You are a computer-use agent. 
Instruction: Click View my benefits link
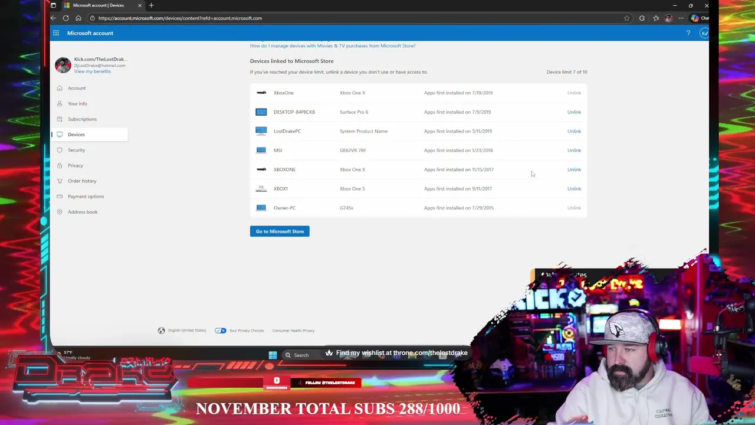93,71
